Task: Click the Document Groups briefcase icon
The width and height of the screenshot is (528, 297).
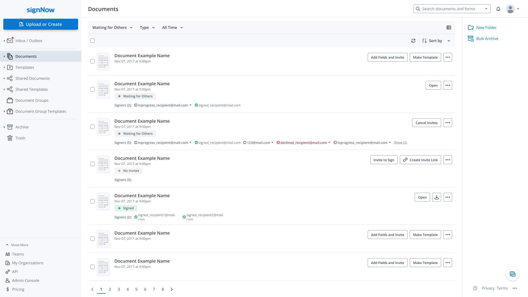Action: coord(10,100)
